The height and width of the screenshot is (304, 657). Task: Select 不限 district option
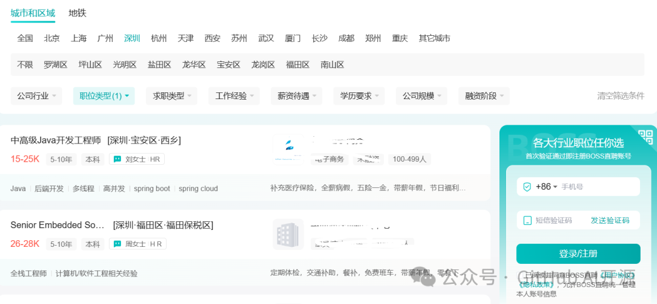(x=25, y=65)
